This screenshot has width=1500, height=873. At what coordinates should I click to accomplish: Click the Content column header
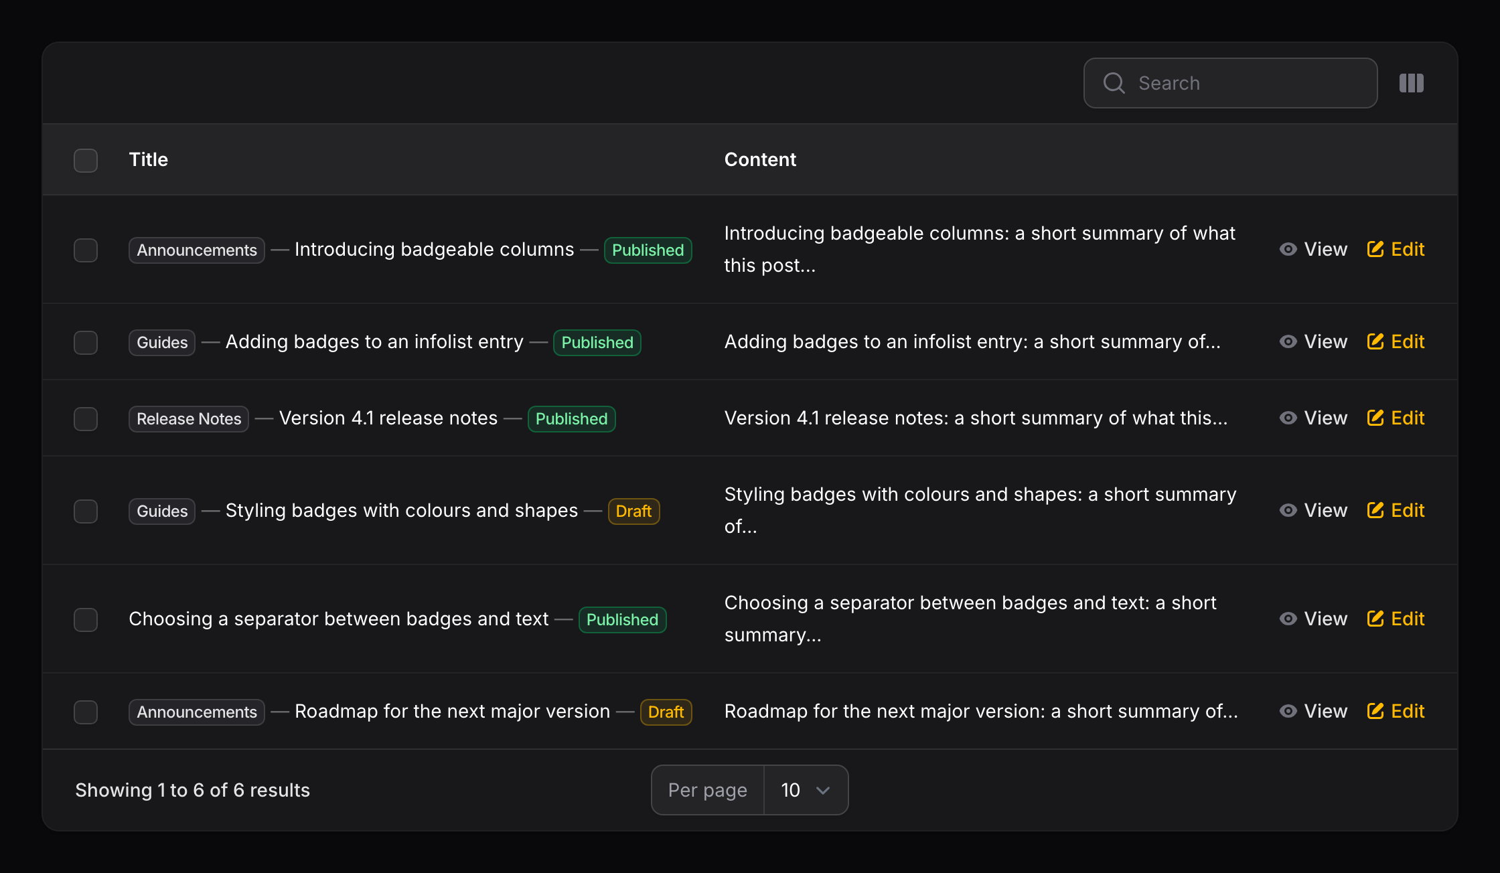(760, 159)
